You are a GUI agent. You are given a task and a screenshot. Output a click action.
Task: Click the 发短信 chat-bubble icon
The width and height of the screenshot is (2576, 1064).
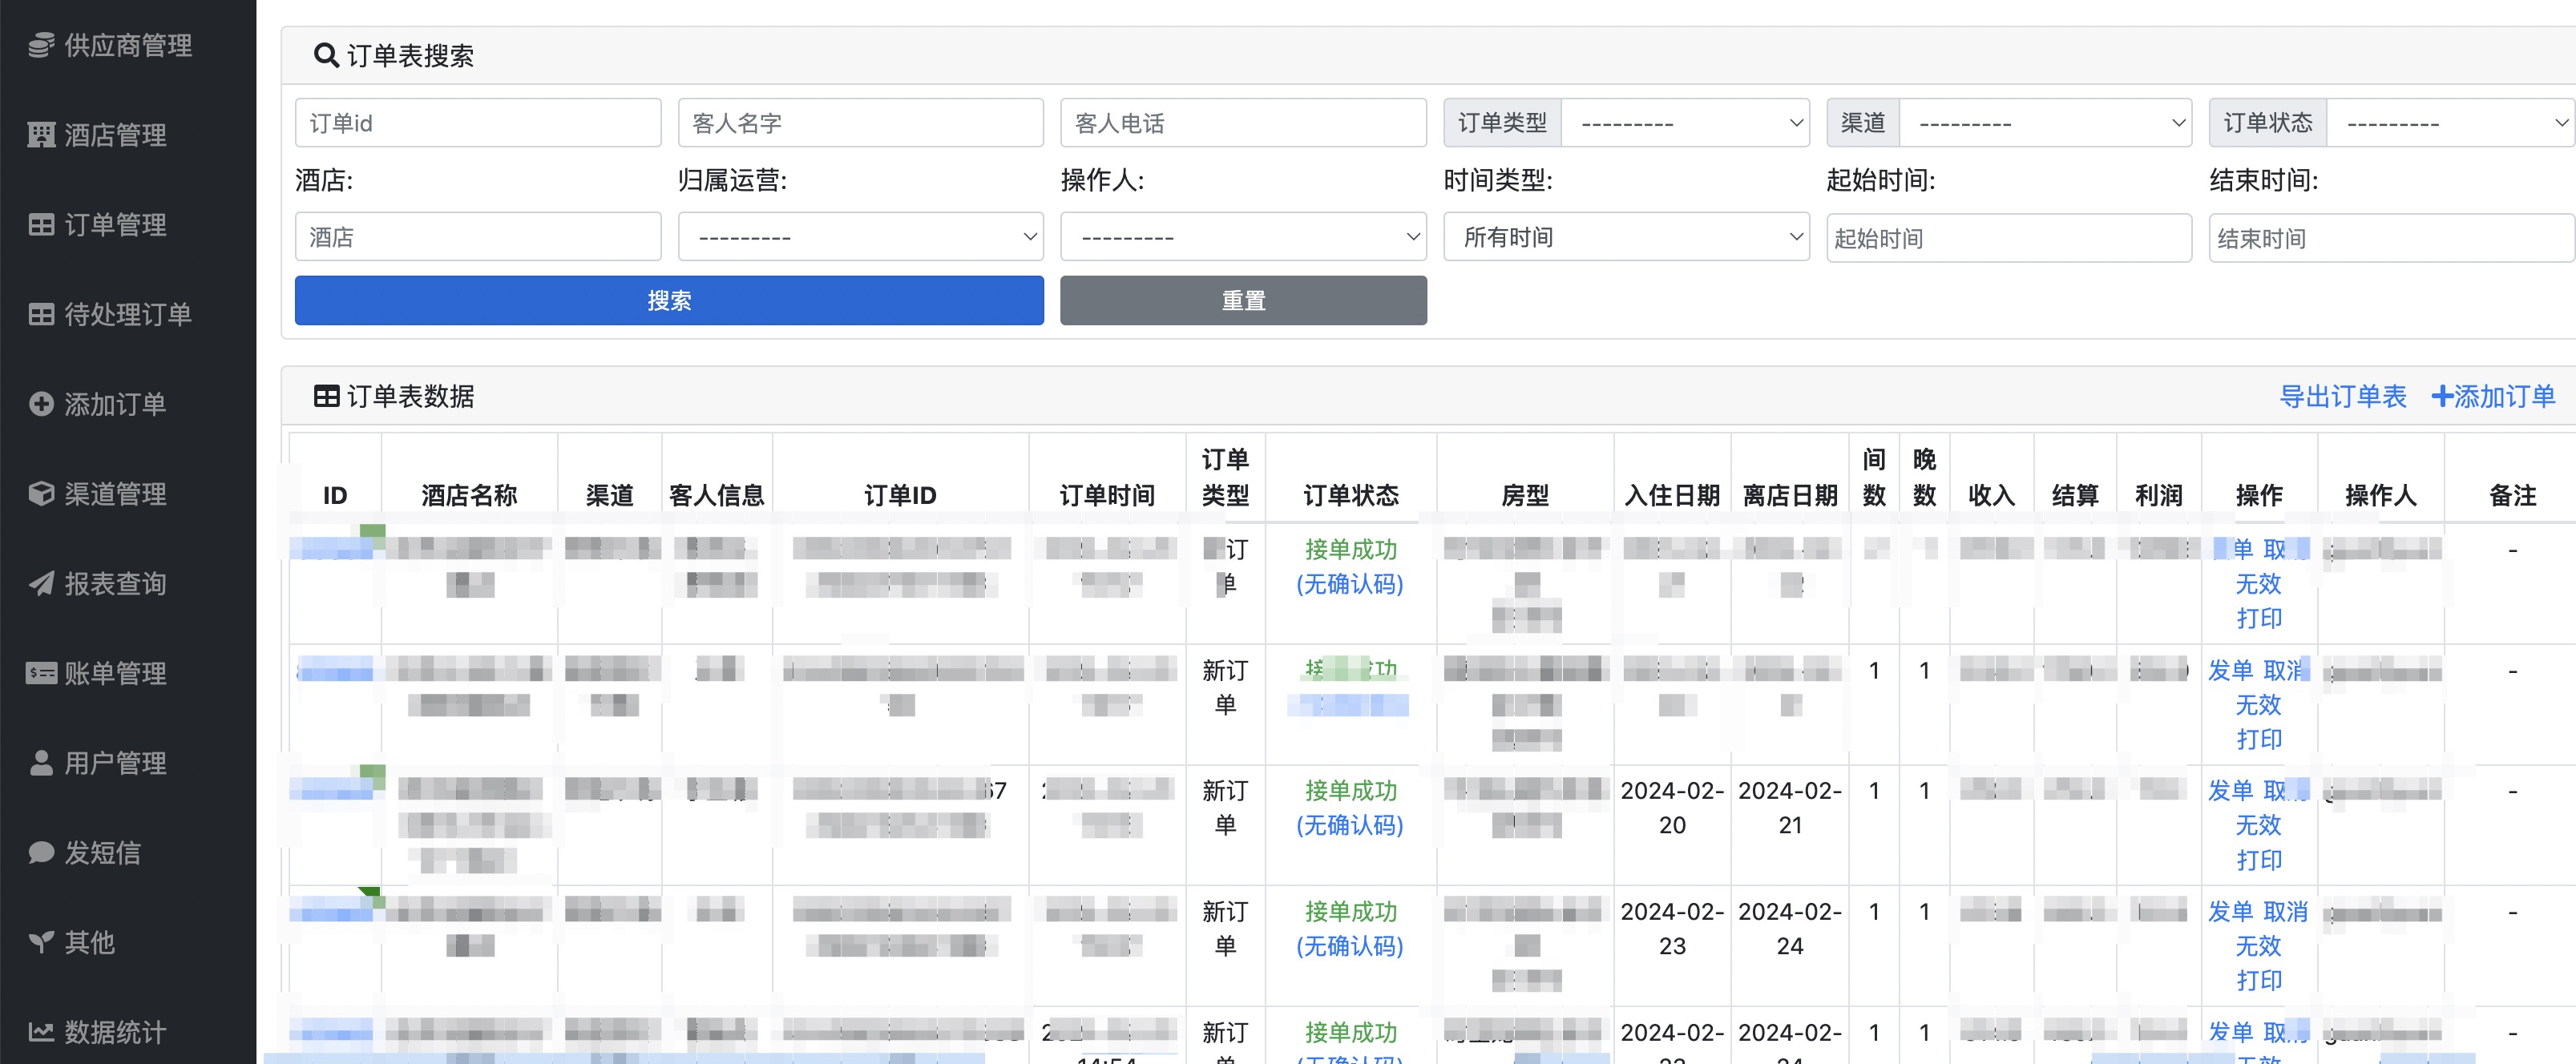pos(41,853)
